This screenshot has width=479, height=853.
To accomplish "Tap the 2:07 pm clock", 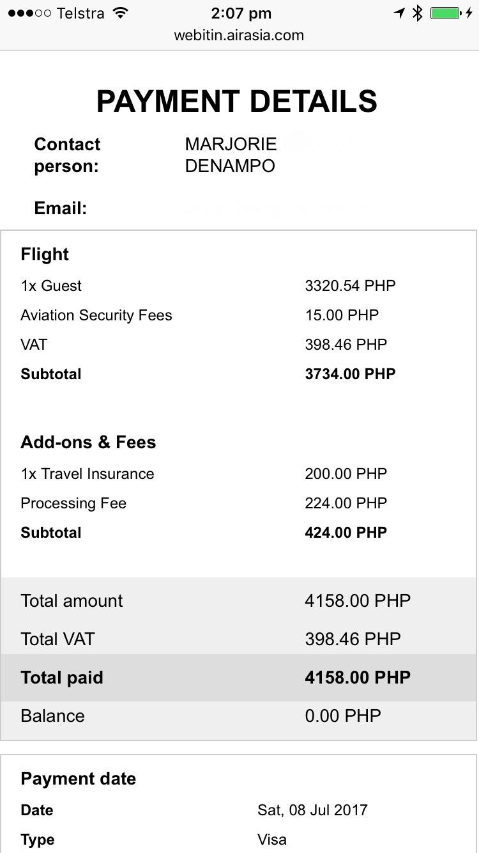I will pyautogui.click(x=241, y=13).
